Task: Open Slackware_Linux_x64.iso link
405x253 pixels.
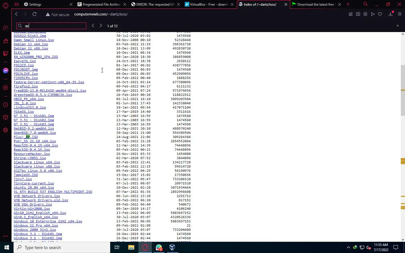Action: [x=37, y=162]
